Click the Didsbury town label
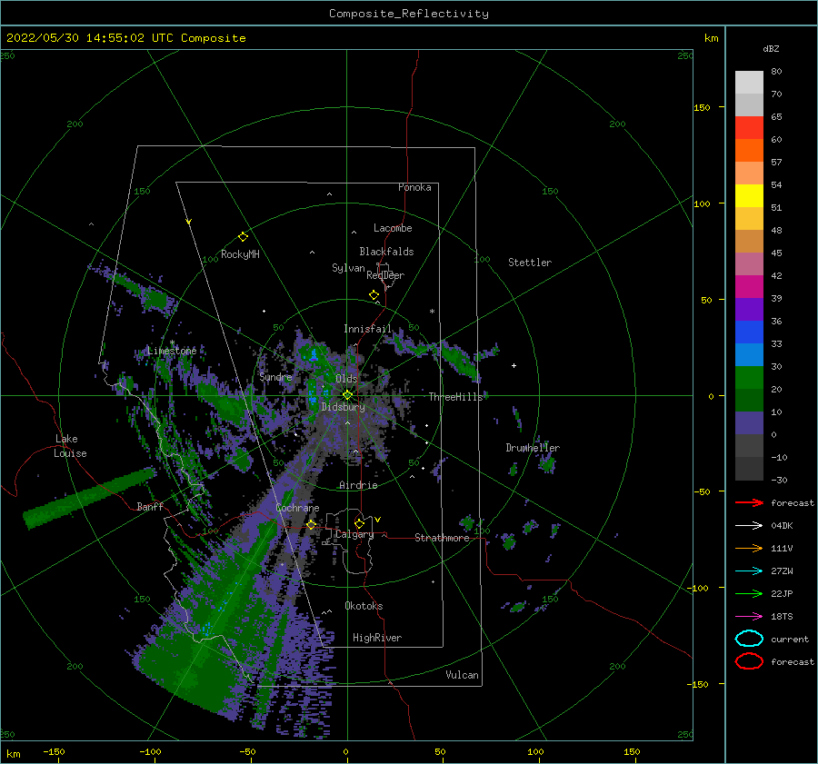 point(344,407)
